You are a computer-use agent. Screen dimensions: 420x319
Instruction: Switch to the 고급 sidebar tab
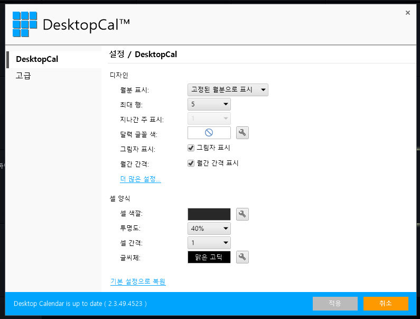point(23,76)
